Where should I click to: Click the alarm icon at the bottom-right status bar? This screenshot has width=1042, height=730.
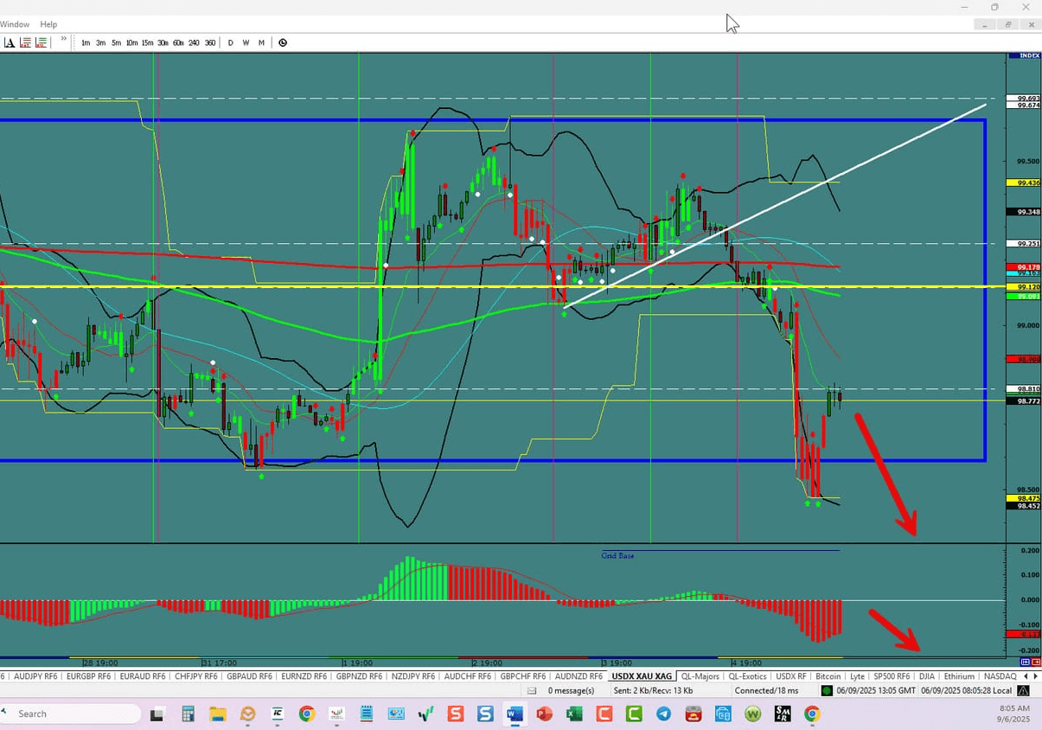click(x=1022, y=690)
